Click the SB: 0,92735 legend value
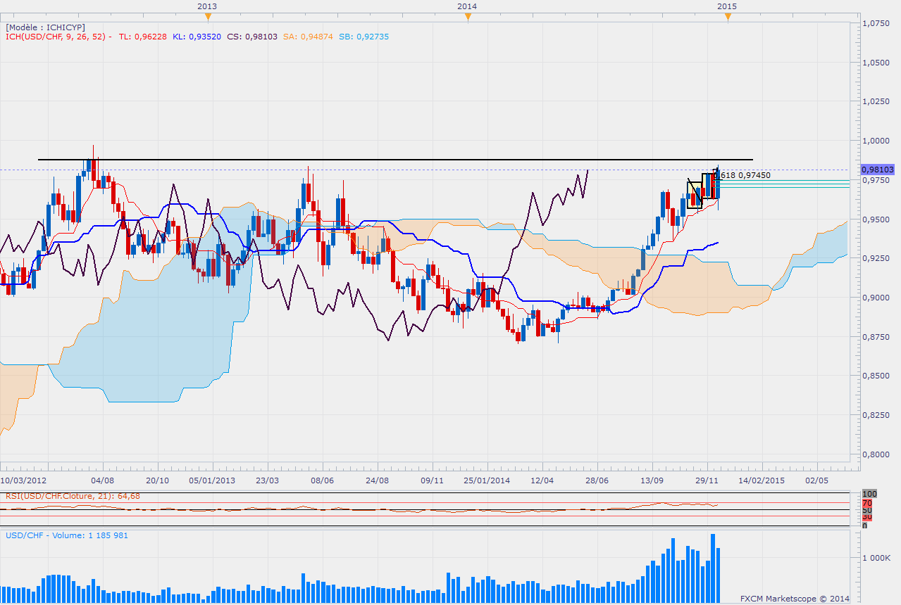Screen dimensions: 901x605 coord(362,37)
